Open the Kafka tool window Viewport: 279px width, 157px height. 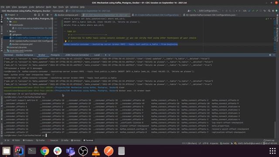65,140
